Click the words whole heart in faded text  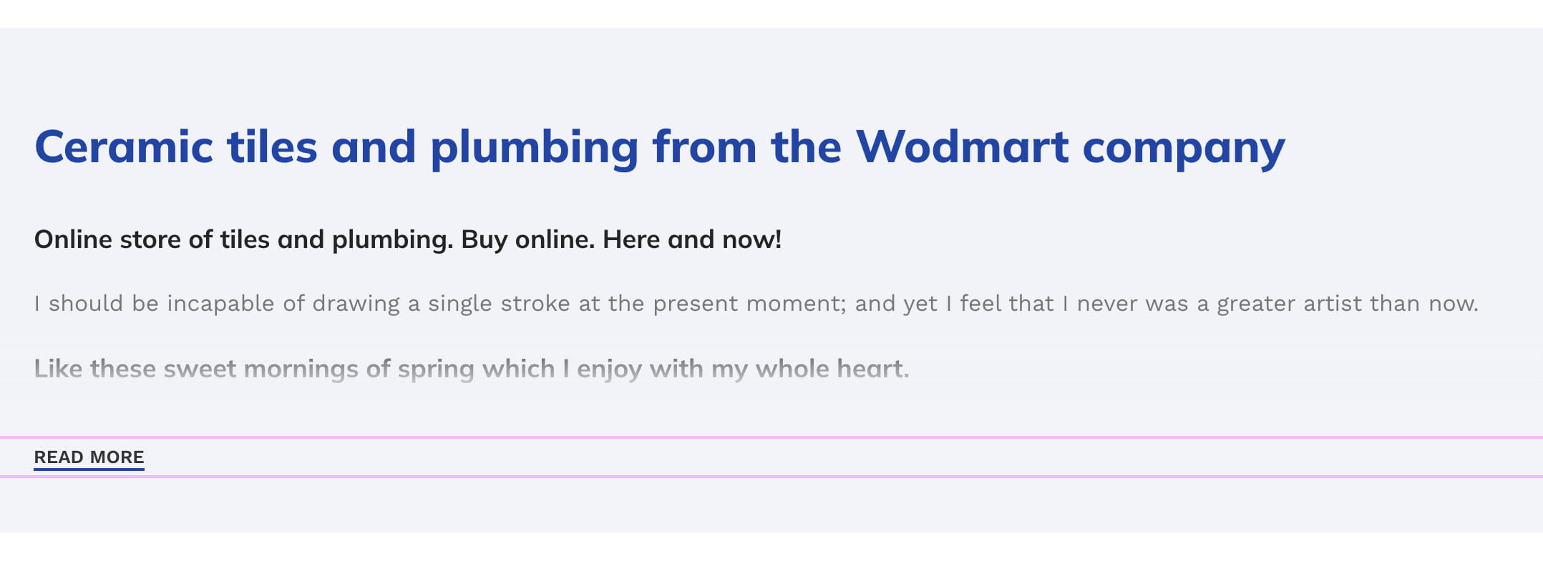(x=832, y=369)
